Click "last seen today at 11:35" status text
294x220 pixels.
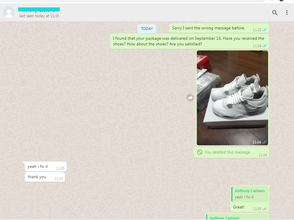pos(39,16)
